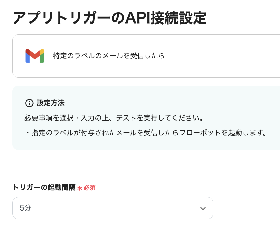Viewport: 280px width, 233px height.
Task: Click the トリガーの起動間隔 field label
Action: [44, 188]
